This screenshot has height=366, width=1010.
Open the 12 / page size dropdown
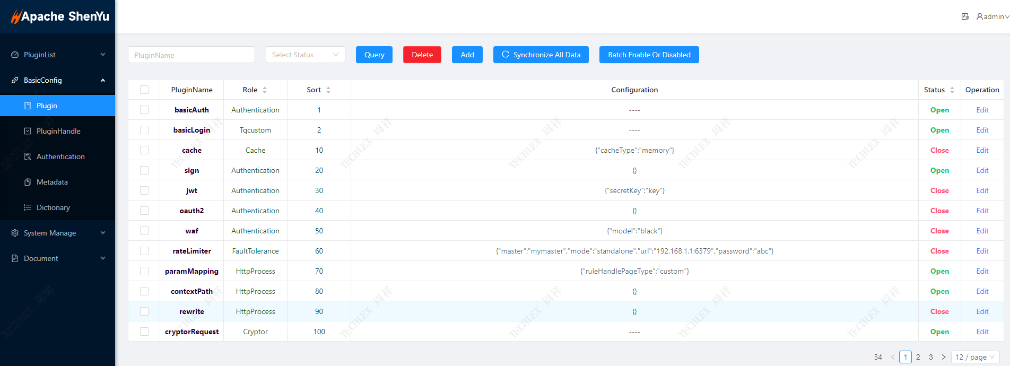click(x=976, y=357)
